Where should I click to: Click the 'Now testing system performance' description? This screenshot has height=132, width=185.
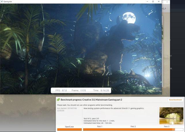point(114,108)
